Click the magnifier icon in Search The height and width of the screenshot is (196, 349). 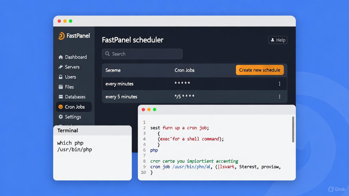(x=108, y=54)
